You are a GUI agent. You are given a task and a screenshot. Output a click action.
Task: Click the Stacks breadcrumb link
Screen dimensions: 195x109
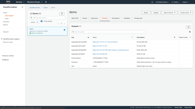(x=46, y=8)
